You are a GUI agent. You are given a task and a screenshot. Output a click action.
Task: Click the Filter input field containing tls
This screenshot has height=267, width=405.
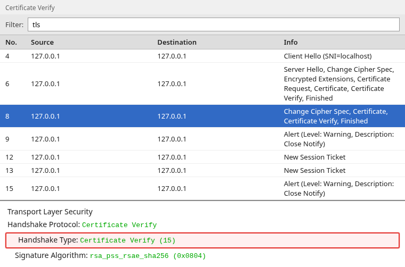[214, 24]
